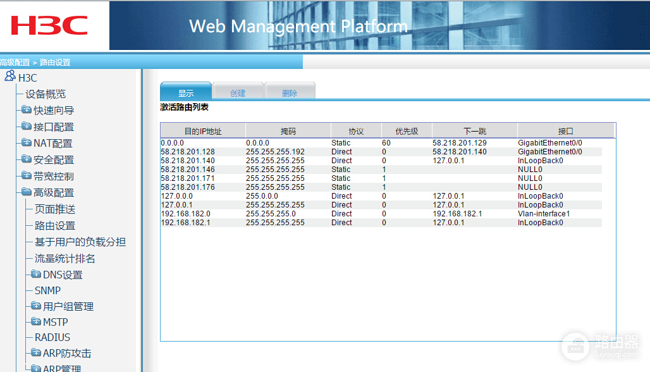Collapse the 高级配置 tree folder
This screenshot has width=650, height=372.
pyautogui.click(x=27, y=192)
